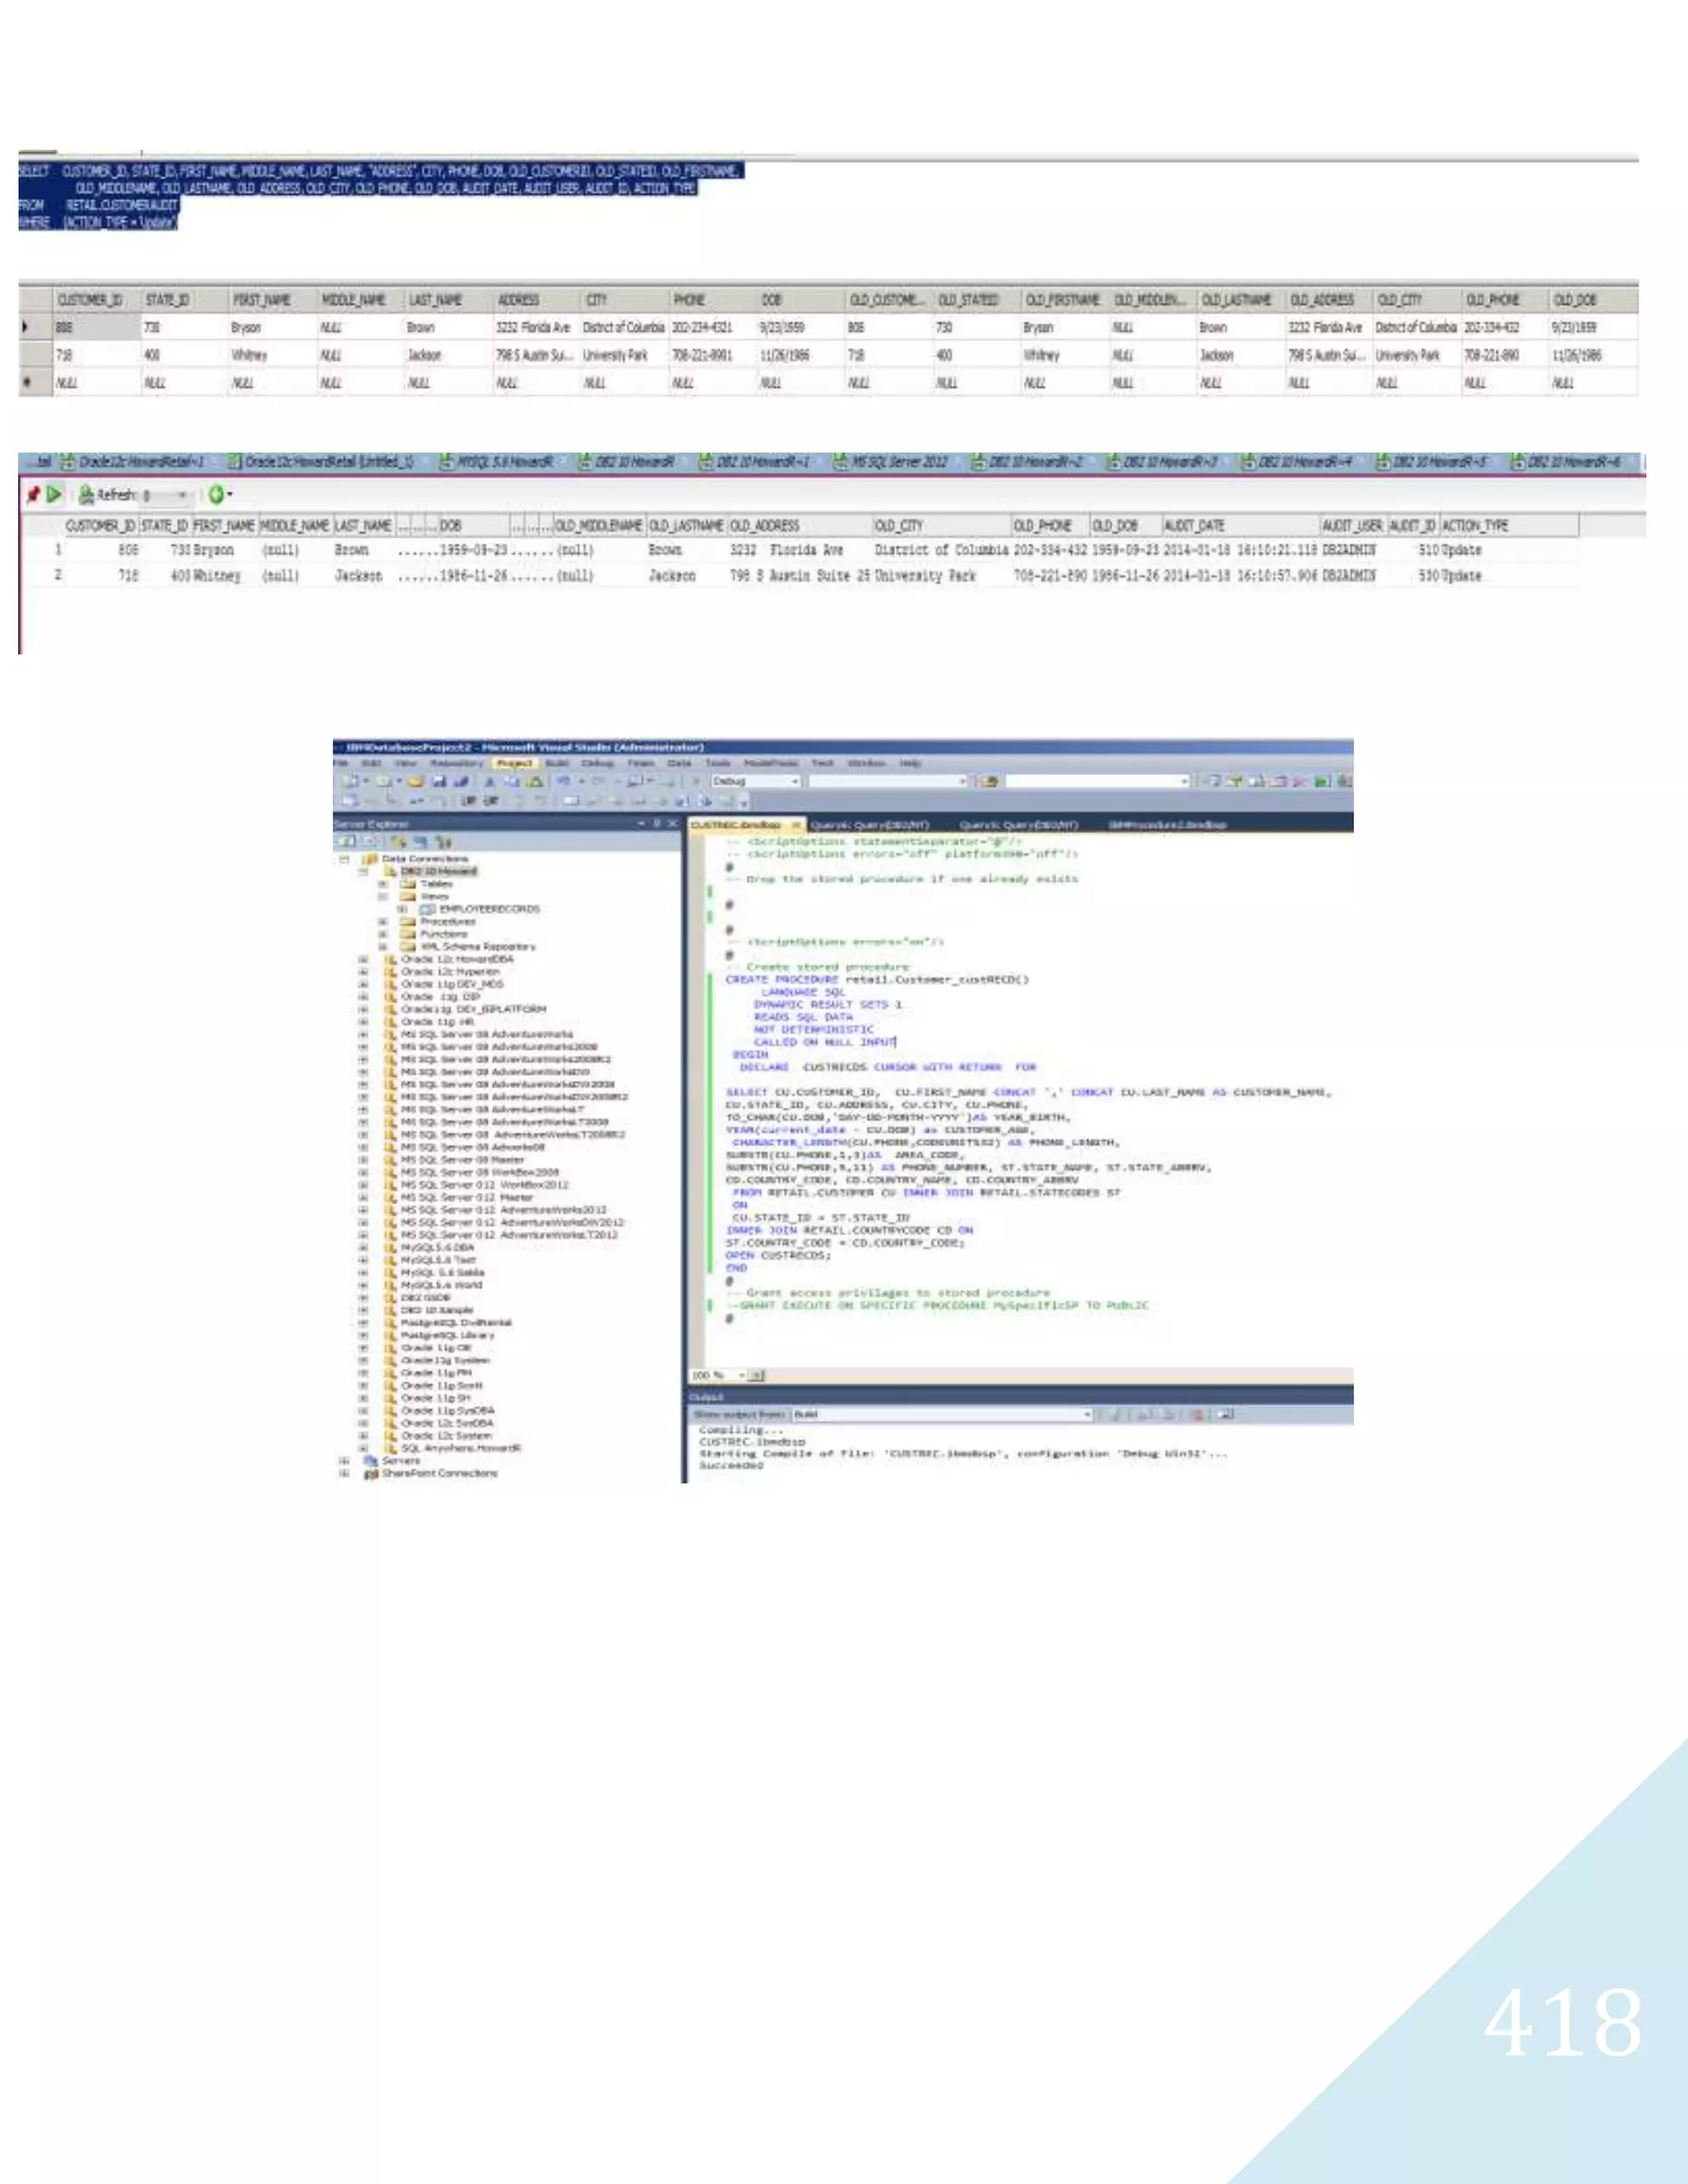Switch to the IBMProcedure1.ibmdbsp tab
Image resolution: width=1688 pixels, height=2184 pixels.
click(x=1167, y=825)
